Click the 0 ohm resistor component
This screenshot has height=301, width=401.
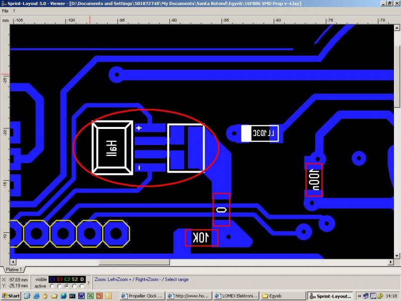point(221,210)
